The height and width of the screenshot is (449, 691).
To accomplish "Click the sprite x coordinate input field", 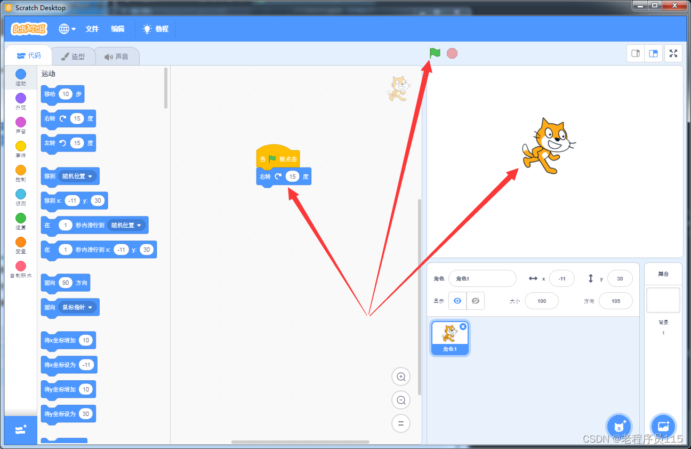I will pos(562,278).
